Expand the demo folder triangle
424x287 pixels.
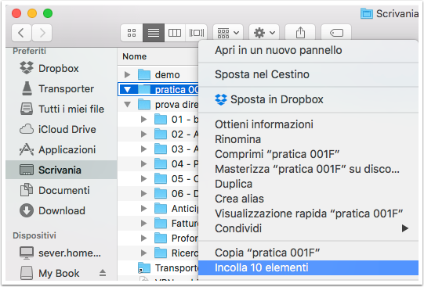pos(127,74)
